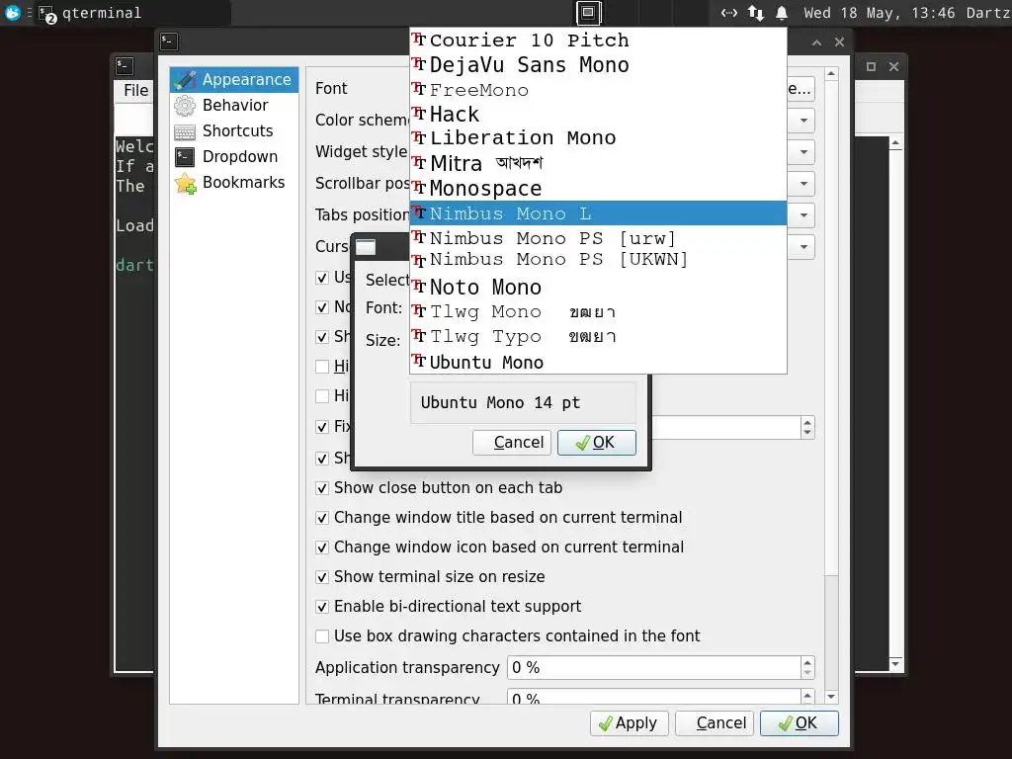Choose Nimbus Mono PS [urw] font
This screenshot has height=759, width=1012.
(598, 238)
